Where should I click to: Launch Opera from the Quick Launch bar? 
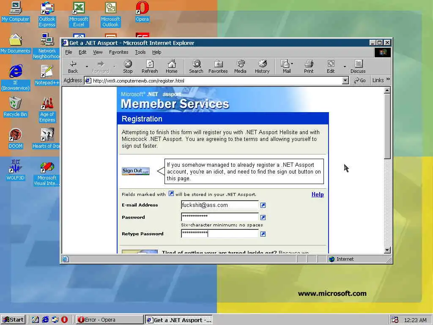tap(64, 319)
